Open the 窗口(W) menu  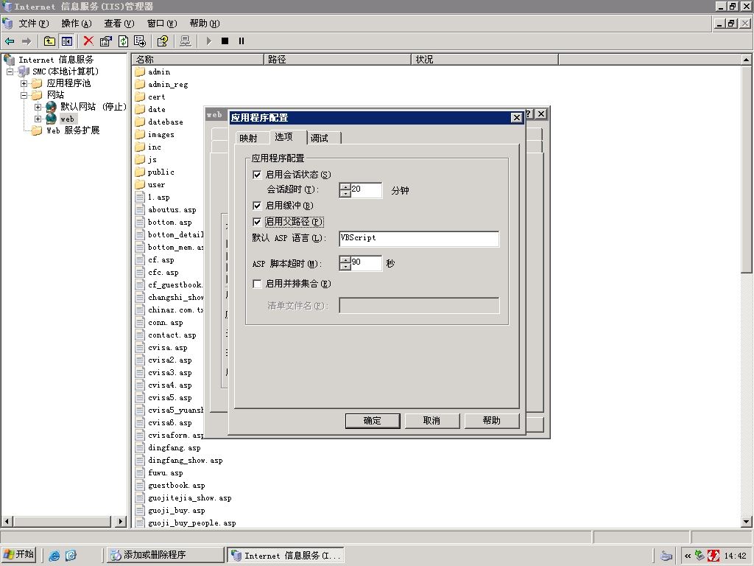click(161, 24)
